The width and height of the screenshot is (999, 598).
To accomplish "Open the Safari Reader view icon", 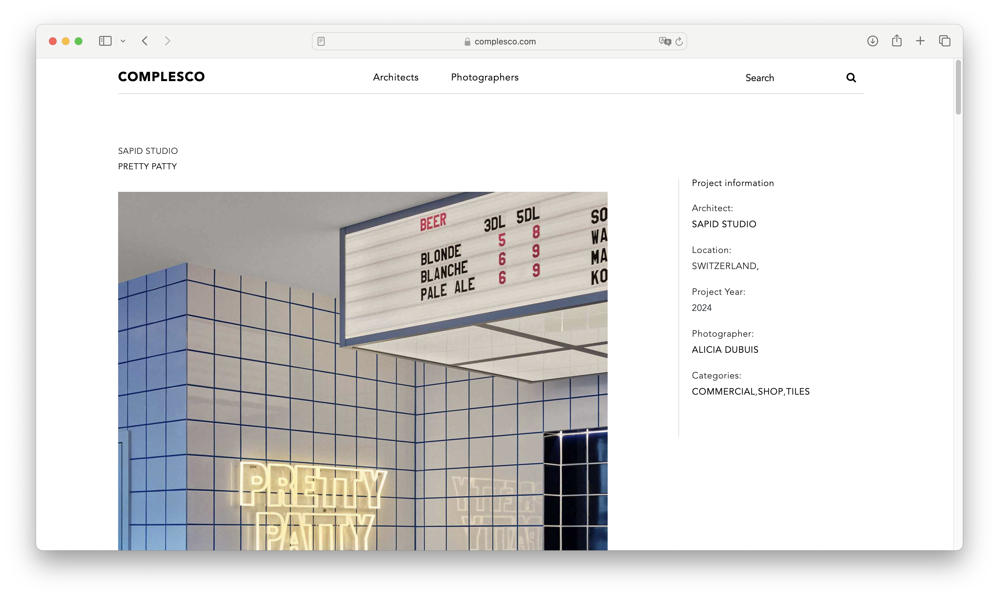I will click(321, 41).
